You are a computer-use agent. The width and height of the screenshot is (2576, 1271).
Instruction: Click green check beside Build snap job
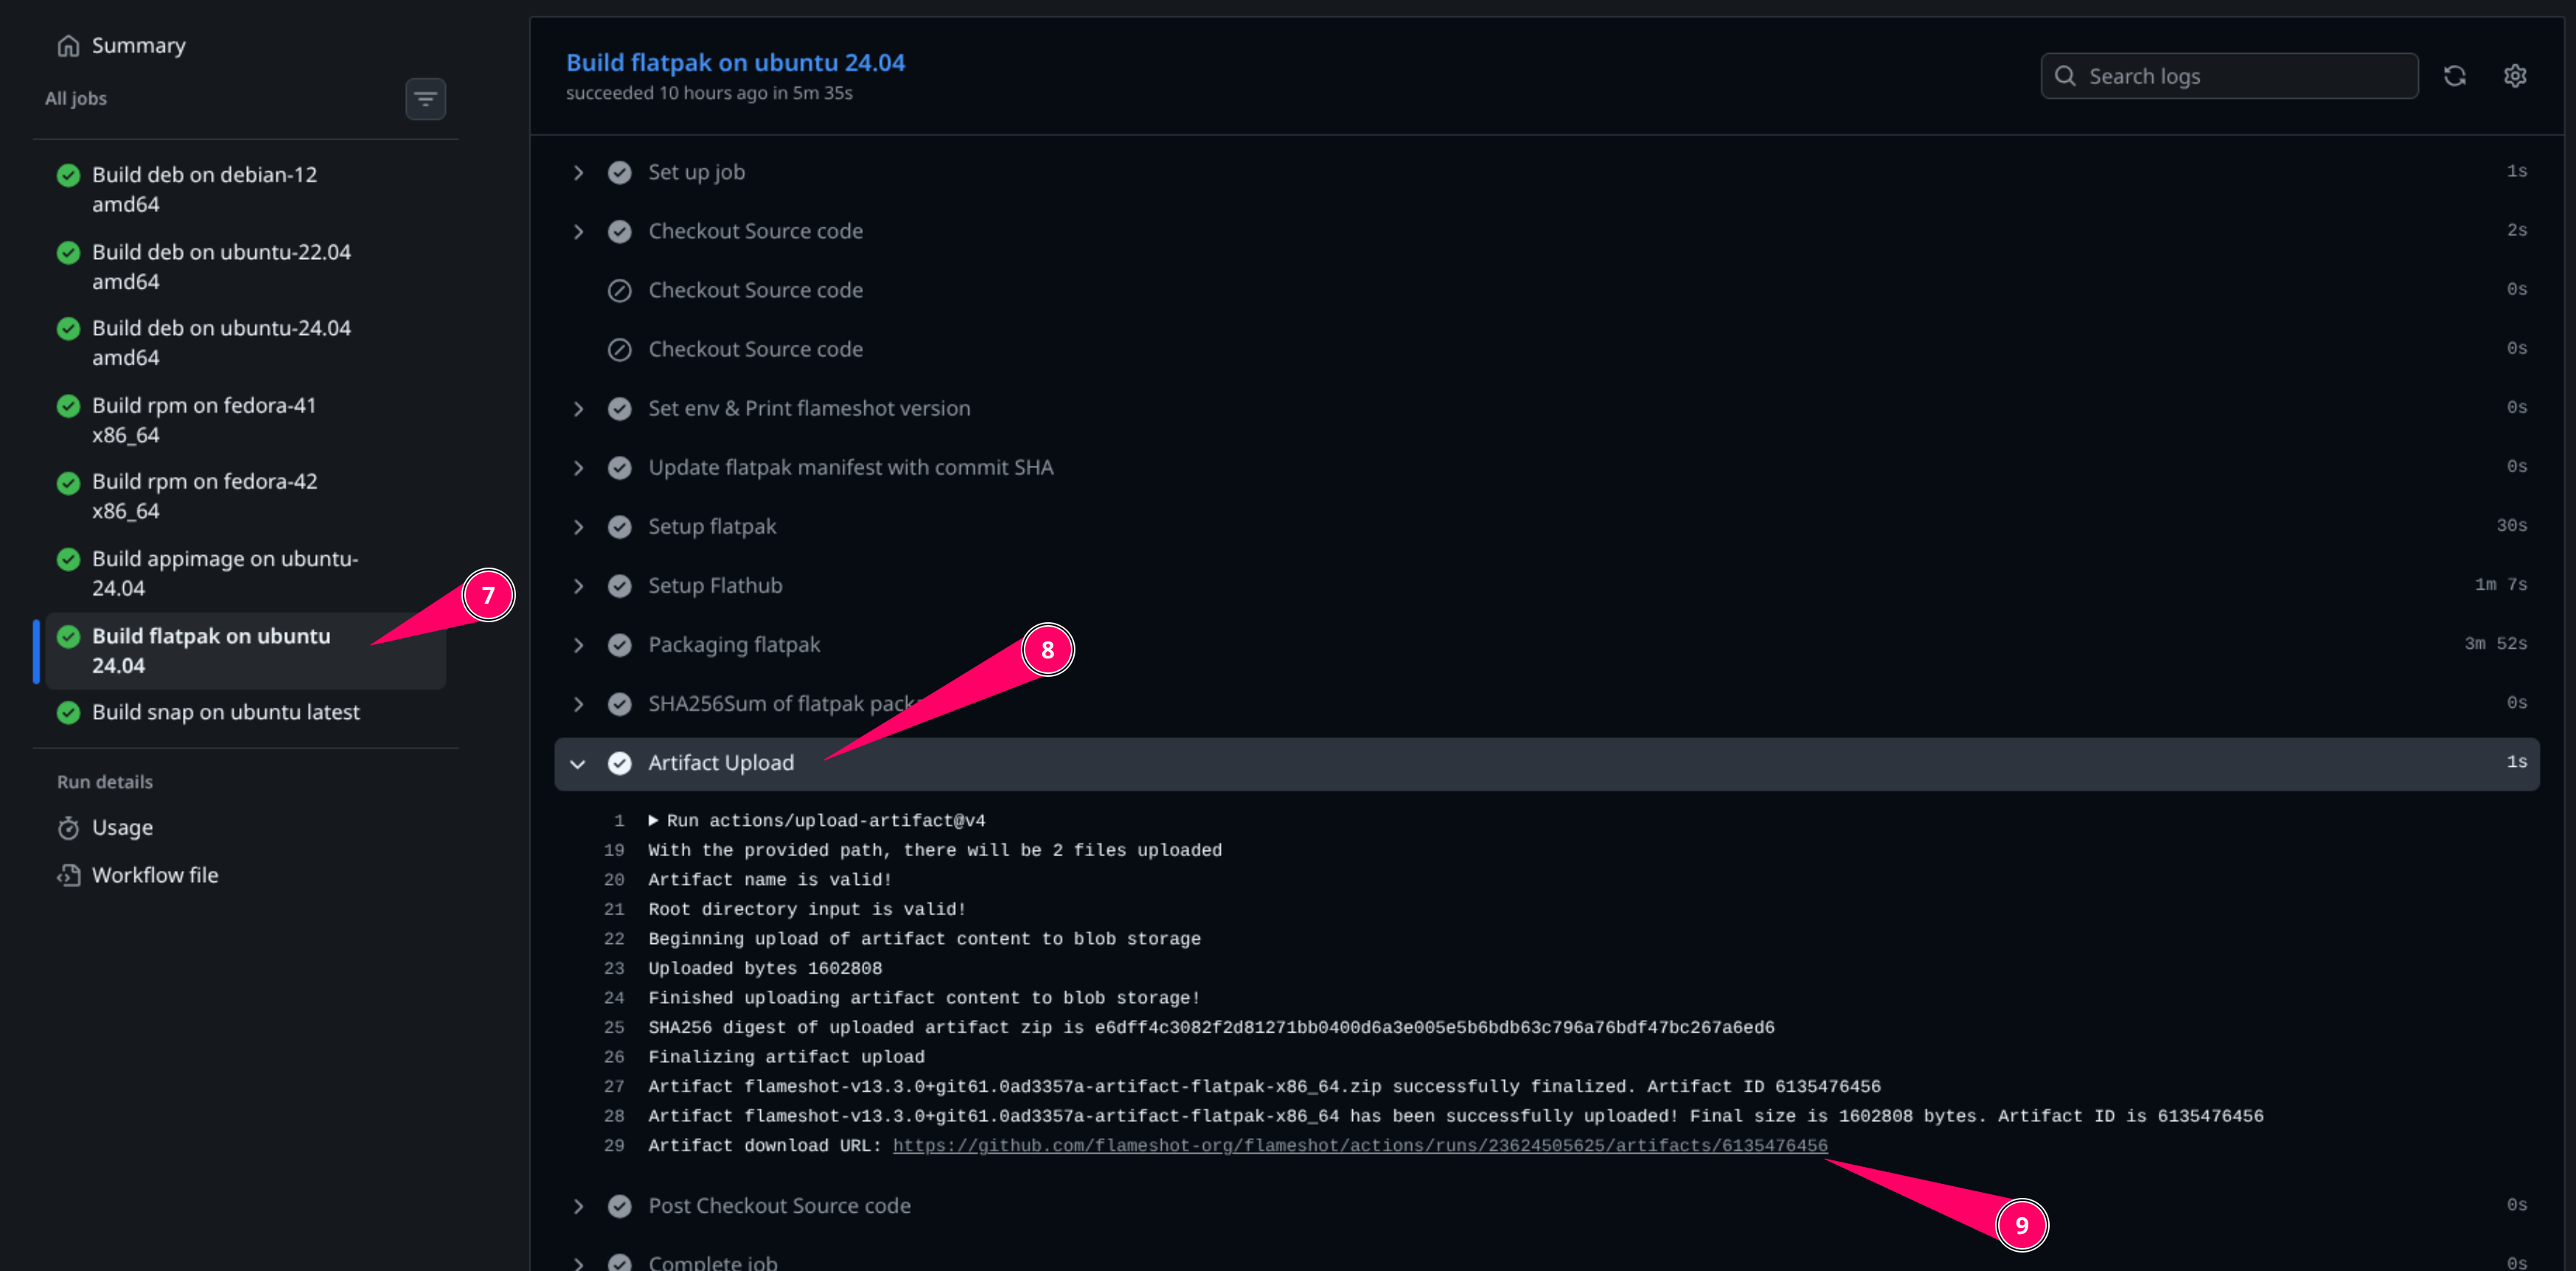(x=68, y=713)
